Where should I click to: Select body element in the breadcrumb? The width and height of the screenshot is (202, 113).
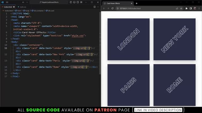pyautogui.click(x=26, y=11)
